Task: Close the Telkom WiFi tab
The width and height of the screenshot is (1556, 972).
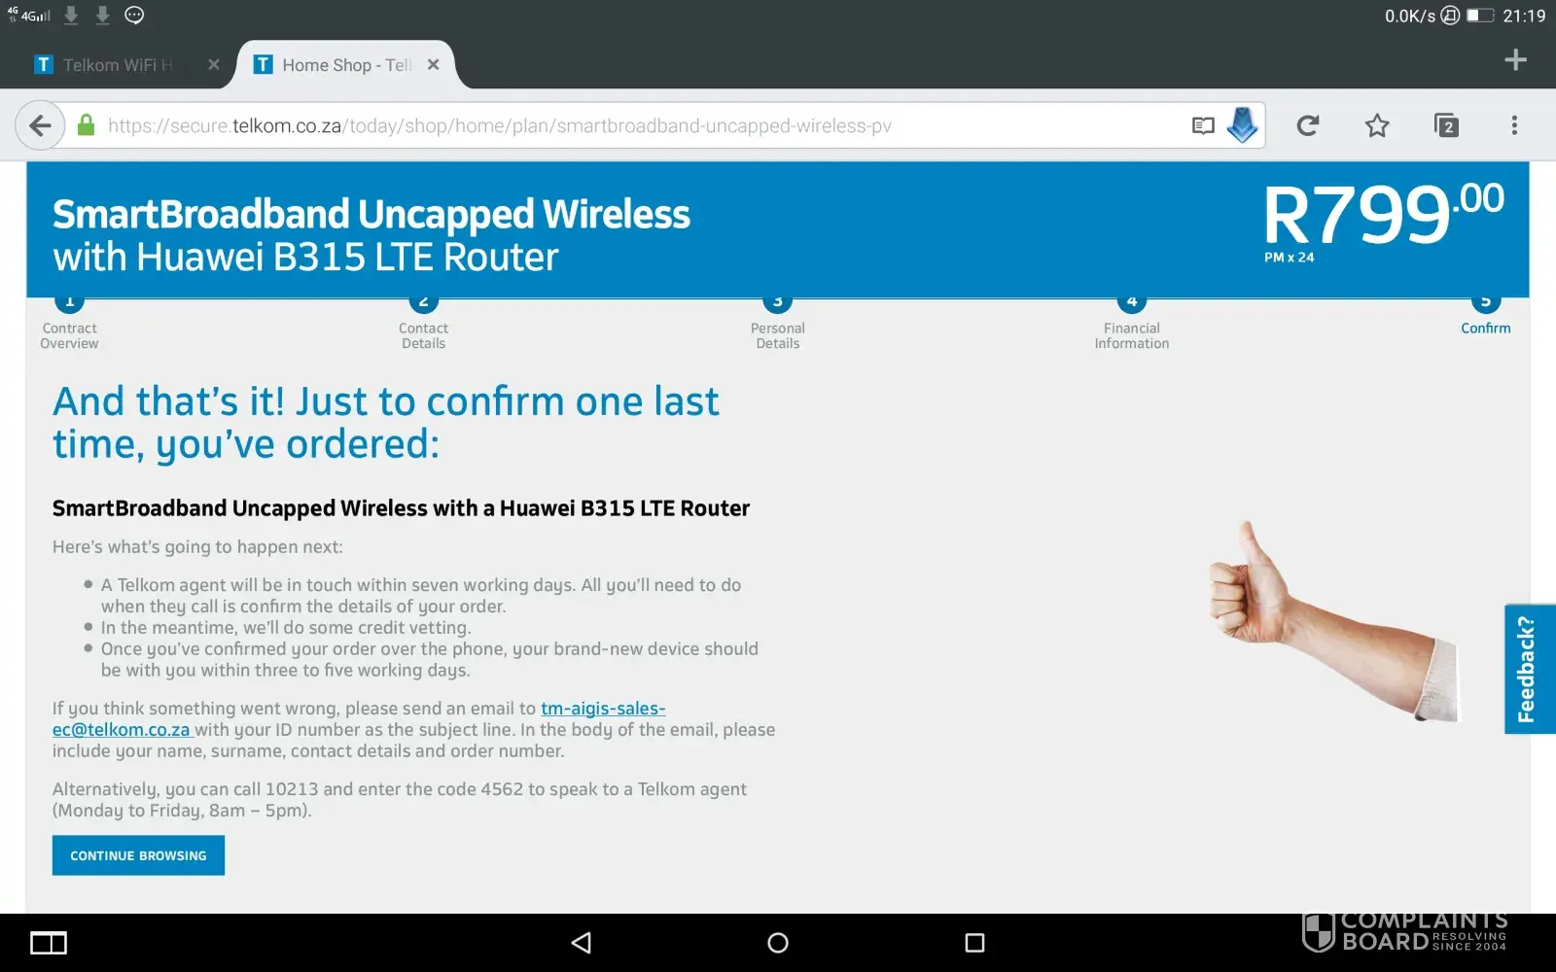Action: point(214,64)
